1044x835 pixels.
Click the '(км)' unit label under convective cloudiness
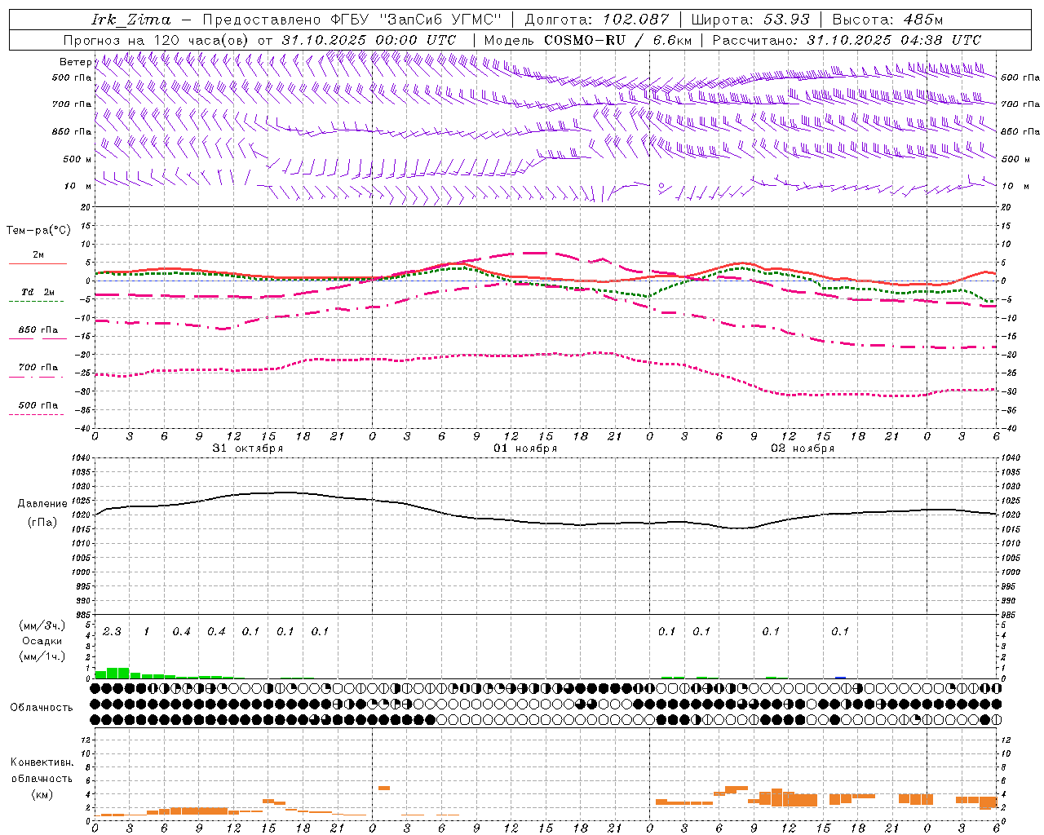click(42, 794)
